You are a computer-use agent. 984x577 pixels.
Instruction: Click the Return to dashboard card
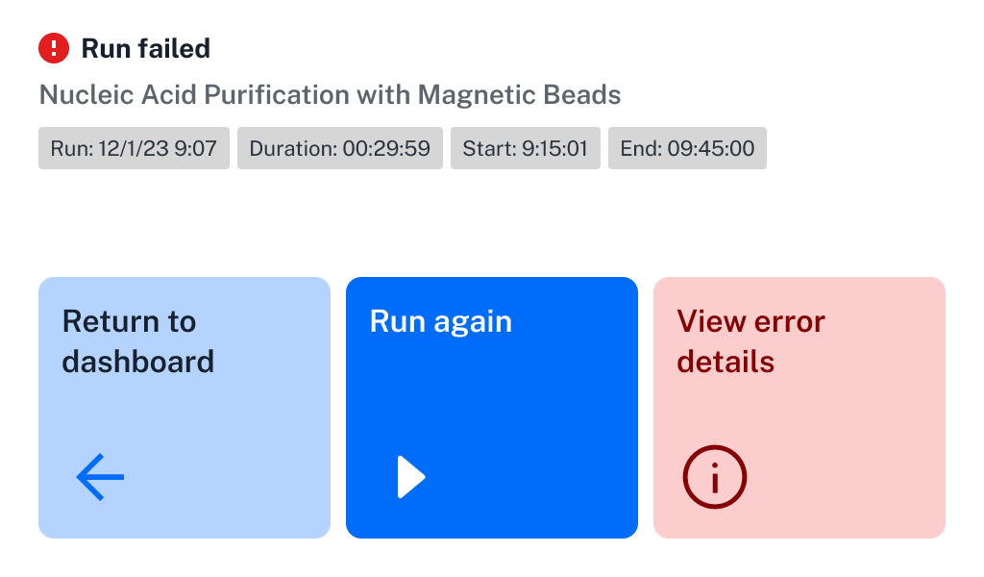tap(184, 407)
